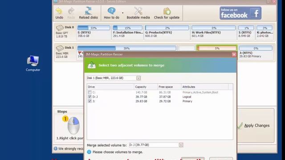Reload disks from the toolbar
Screen dimensions: 285x160
pyautogui.click(x=88, y=13)
